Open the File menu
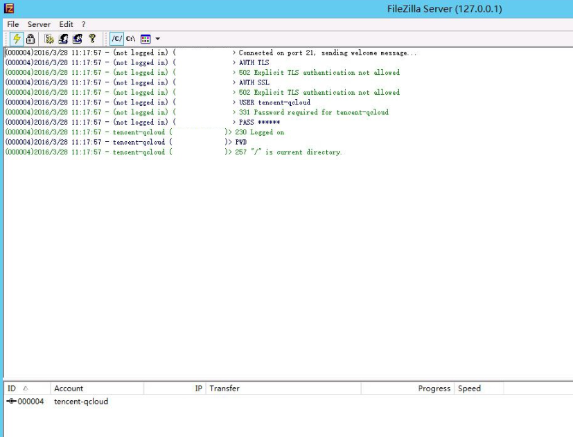The image size is (573, 437). 13,24
